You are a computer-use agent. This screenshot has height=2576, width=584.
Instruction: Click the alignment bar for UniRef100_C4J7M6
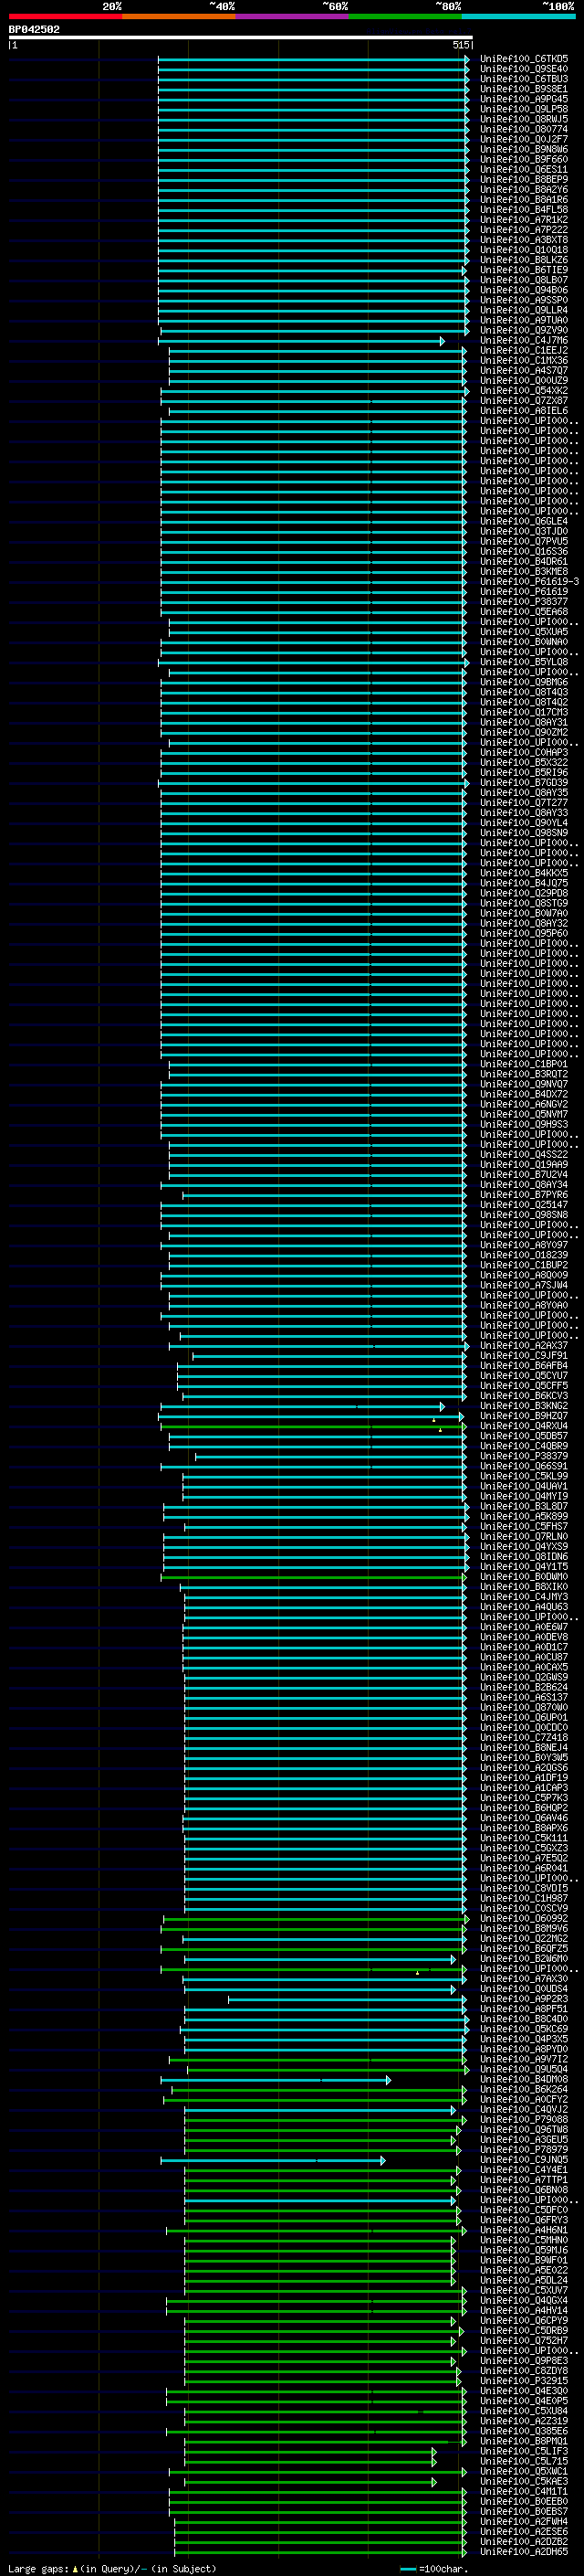point(301,341)
